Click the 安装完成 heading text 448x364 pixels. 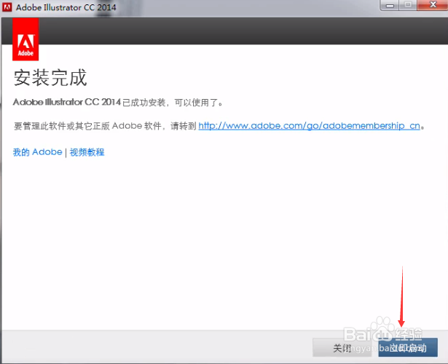[50, 77]
